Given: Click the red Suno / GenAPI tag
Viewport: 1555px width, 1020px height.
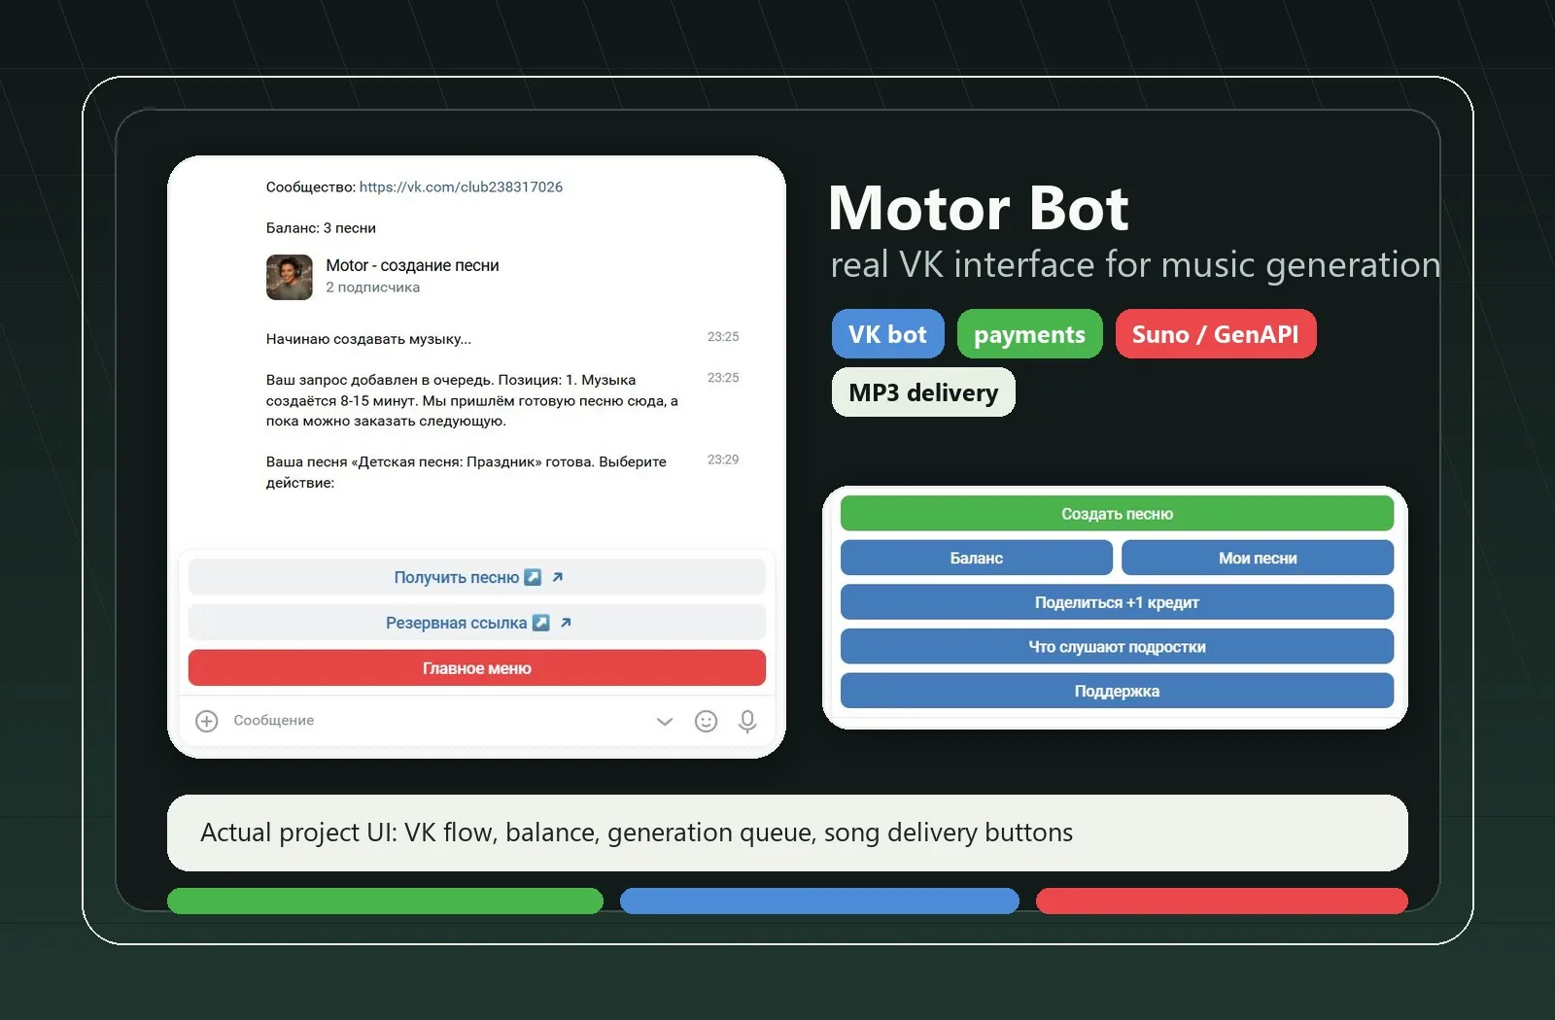Looking at the screenshot, I should pyautogui.click(x=1216, y=334).
